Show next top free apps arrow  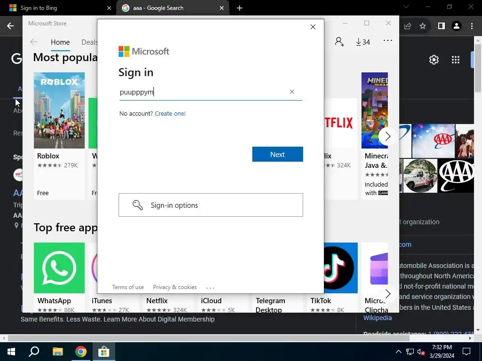pyautogui.click(x=388, y=294)
